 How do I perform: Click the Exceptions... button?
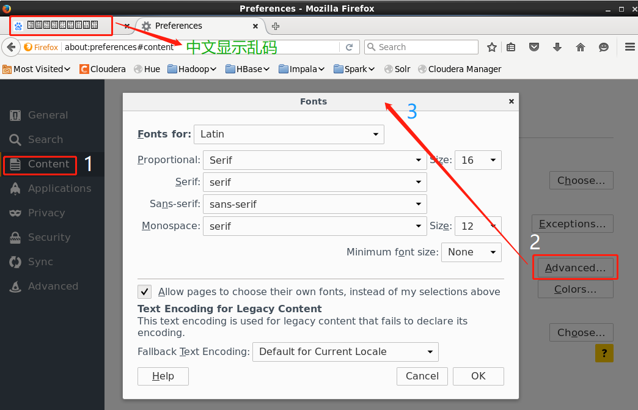click(573, 224)
